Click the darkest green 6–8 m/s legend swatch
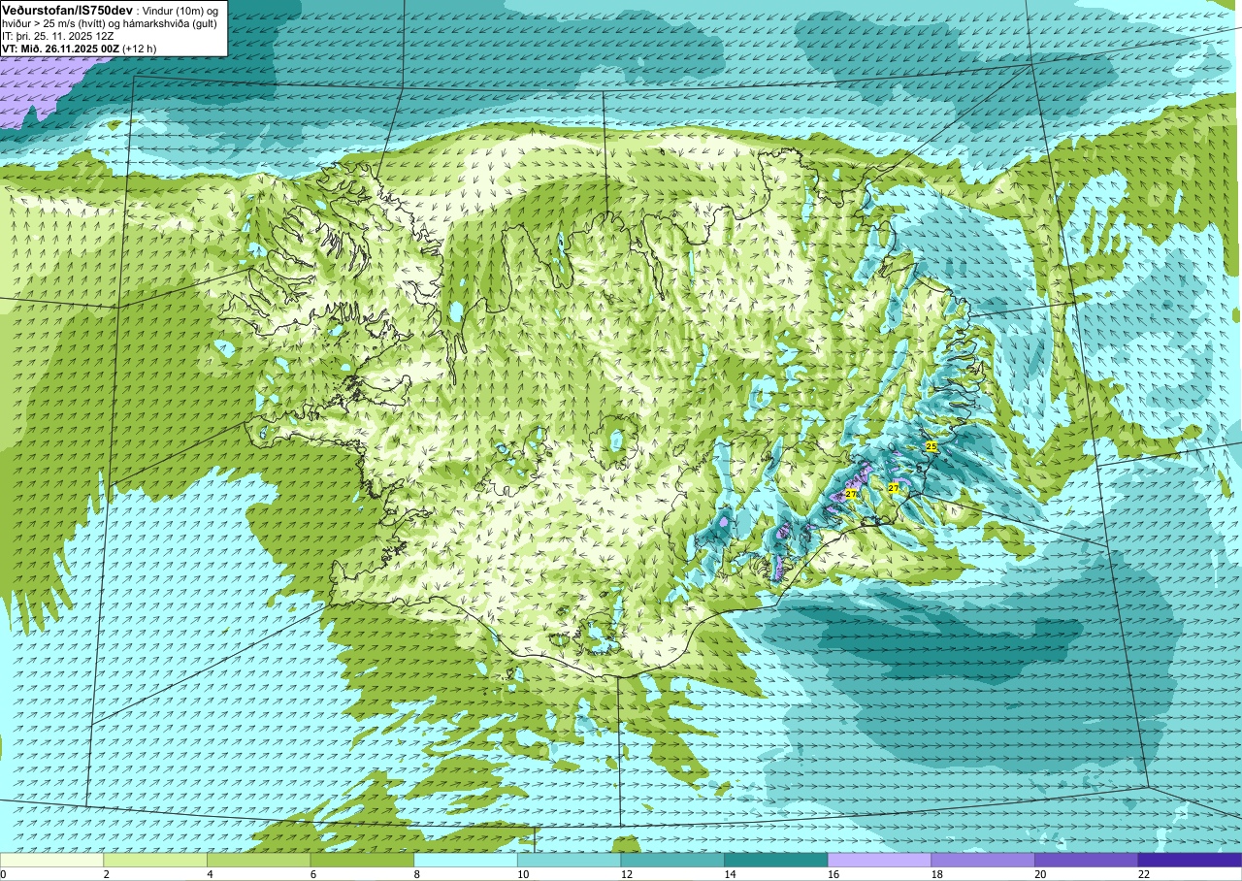This screenshot has height=881, width=1242. [362, 860]
